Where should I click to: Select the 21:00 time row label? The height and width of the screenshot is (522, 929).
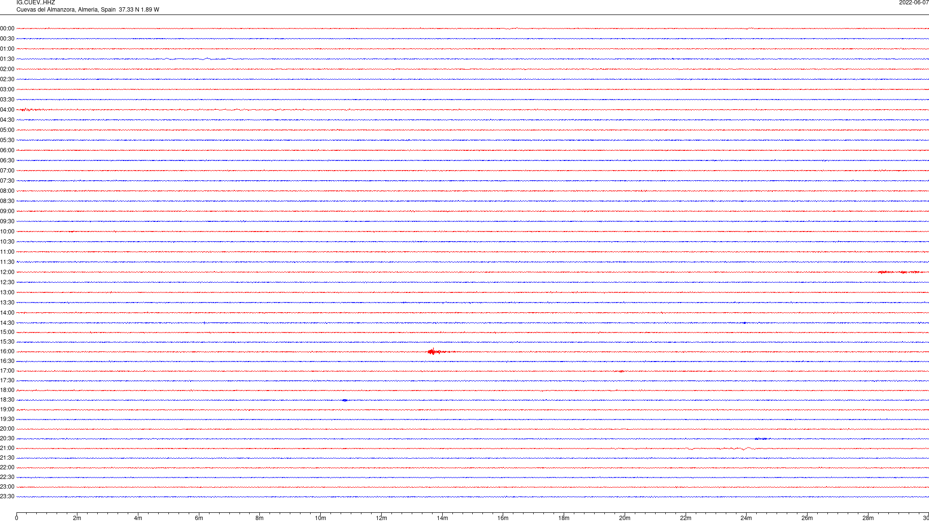[x=7, y=448]
